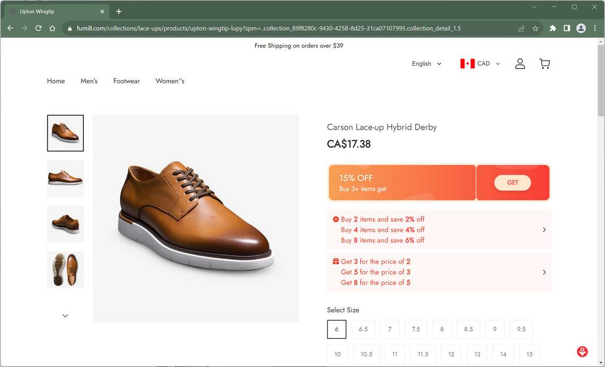The image size is (605, 367).
Task: Click the user account icon
Action: (520, 64)
